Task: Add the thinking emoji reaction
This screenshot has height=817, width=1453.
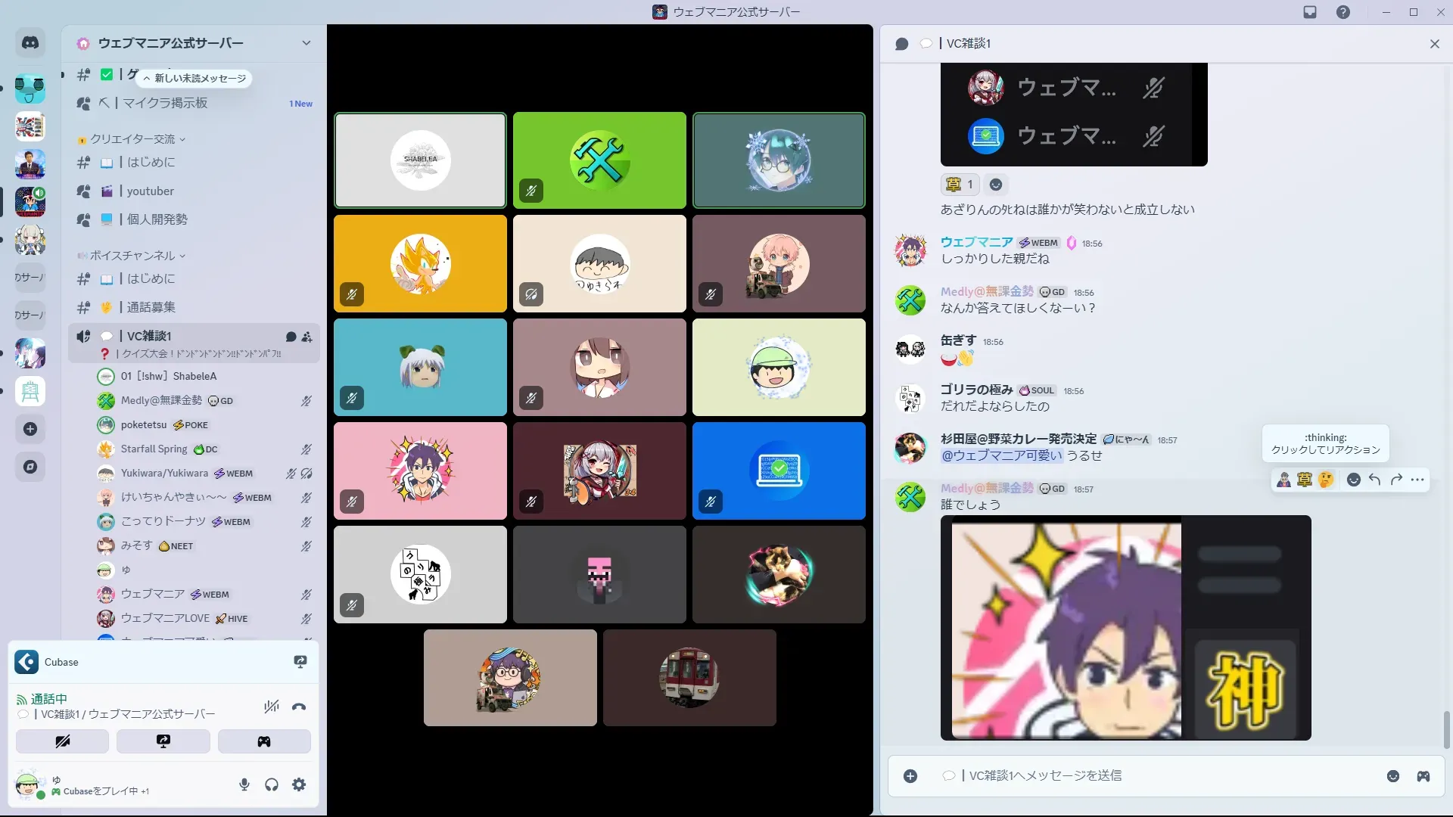Action: pos(1325,480)
